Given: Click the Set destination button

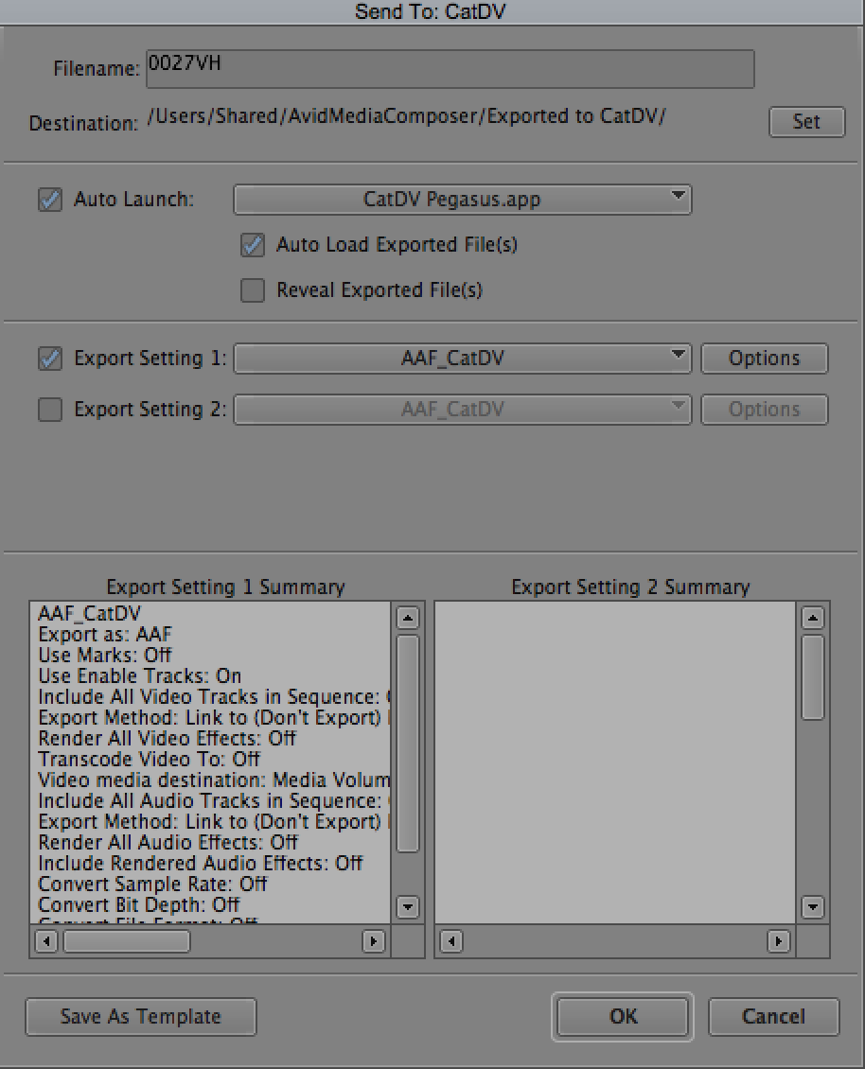Looking at the screenshot, I should click(x=807, y=122).
